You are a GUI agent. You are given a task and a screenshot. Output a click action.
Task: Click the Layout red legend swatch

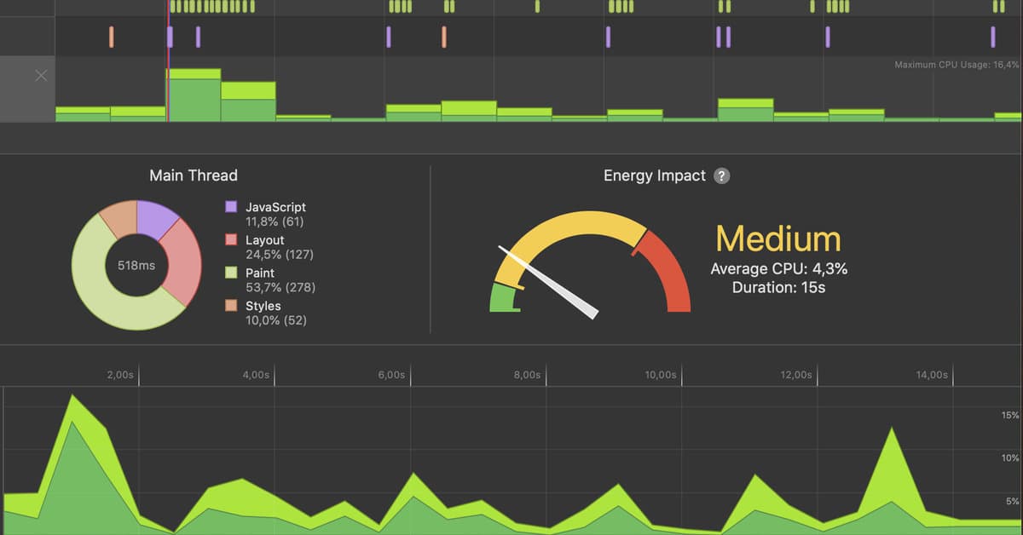(231, 240)
